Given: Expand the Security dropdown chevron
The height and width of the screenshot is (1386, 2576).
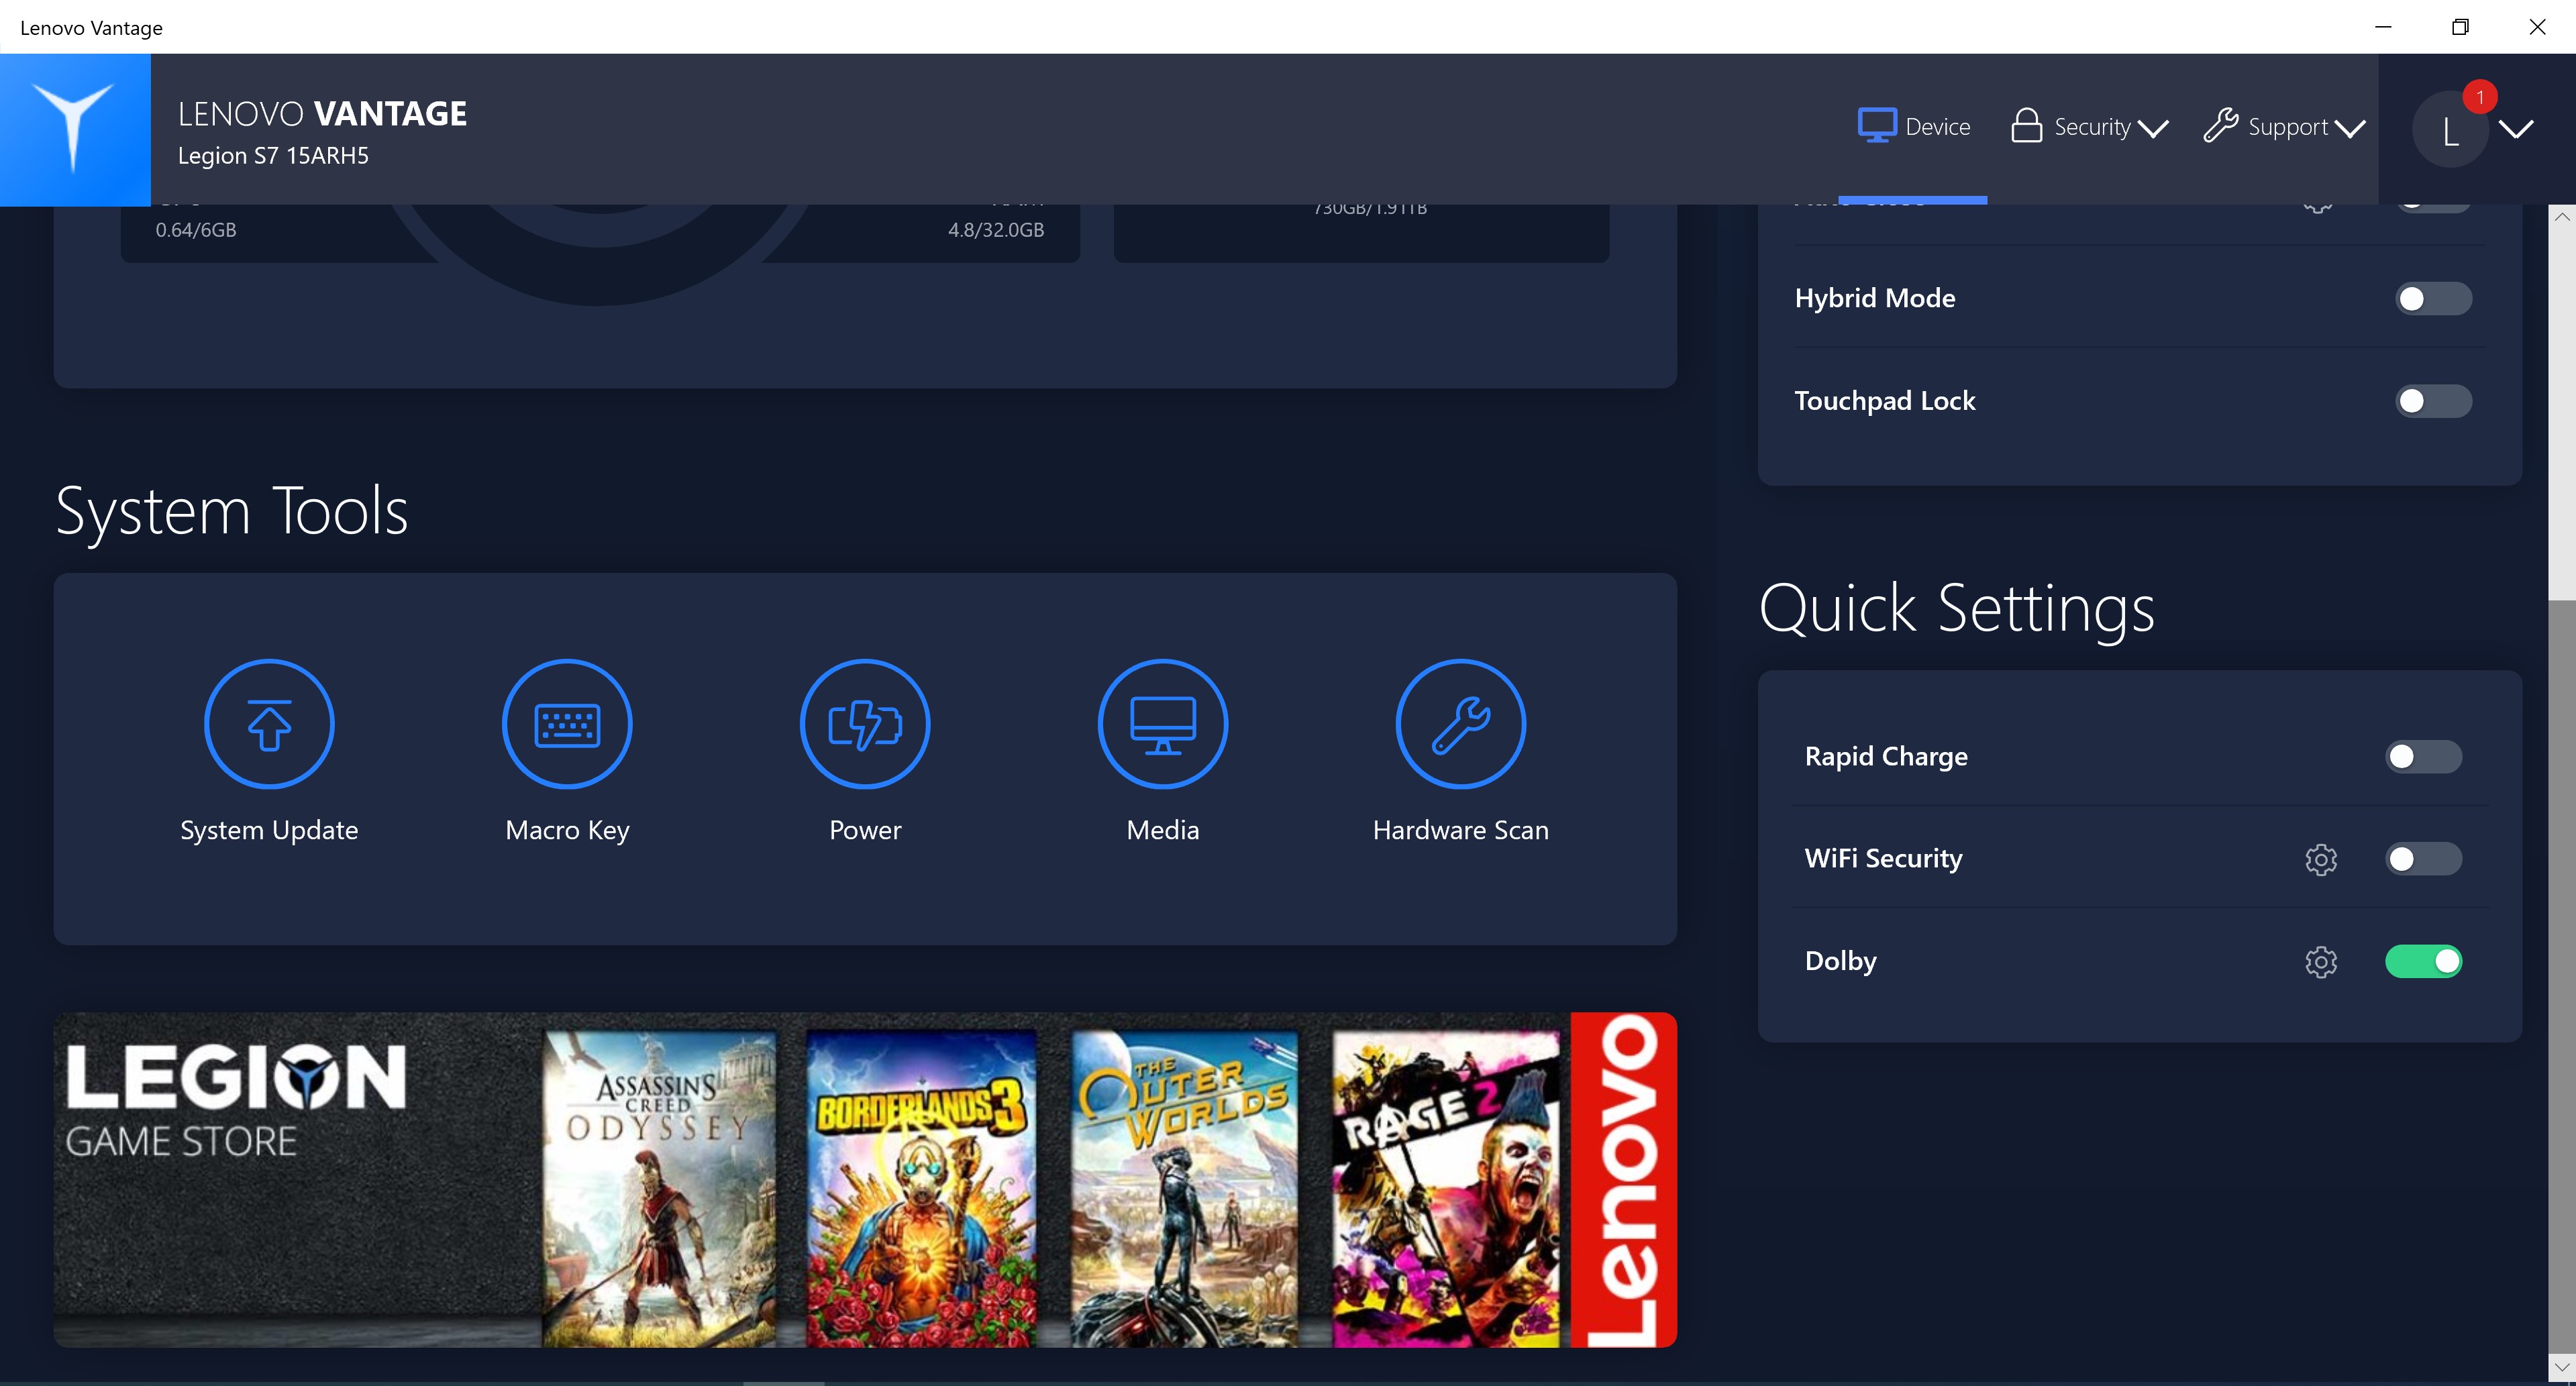Looking at the screenshot, I should 2152,128.
